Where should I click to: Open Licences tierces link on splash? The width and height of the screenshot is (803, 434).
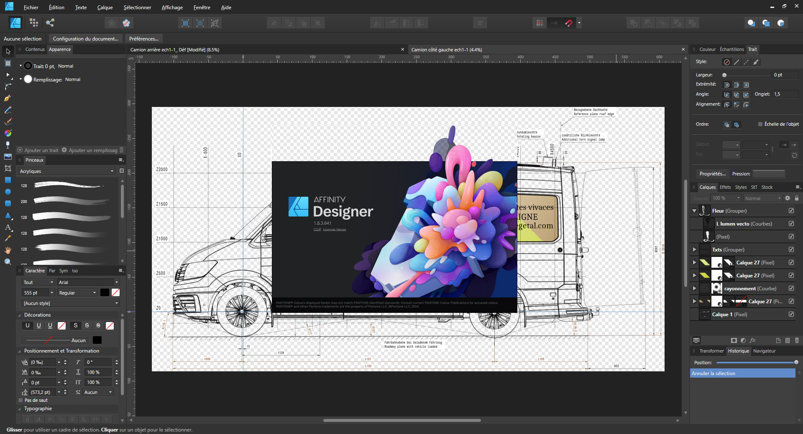click(335, 229)
